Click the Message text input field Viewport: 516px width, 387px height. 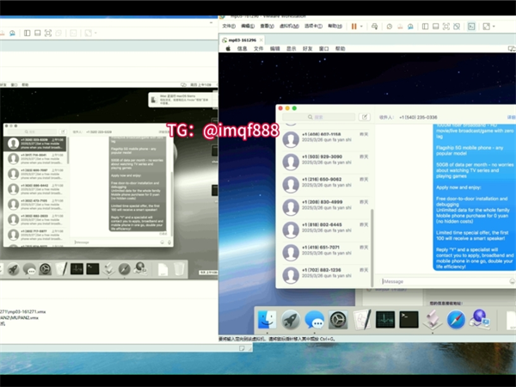point(439,281)
